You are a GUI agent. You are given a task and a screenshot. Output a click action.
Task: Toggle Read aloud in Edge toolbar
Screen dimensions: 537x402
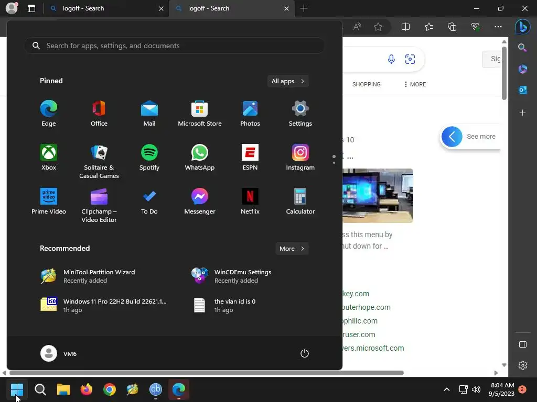pyautogui.click(x=357, y=27)
